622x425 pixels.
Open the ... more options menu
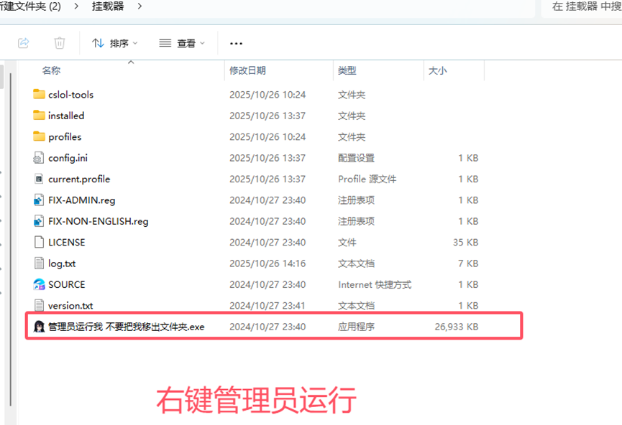click(x=236, y=42)
